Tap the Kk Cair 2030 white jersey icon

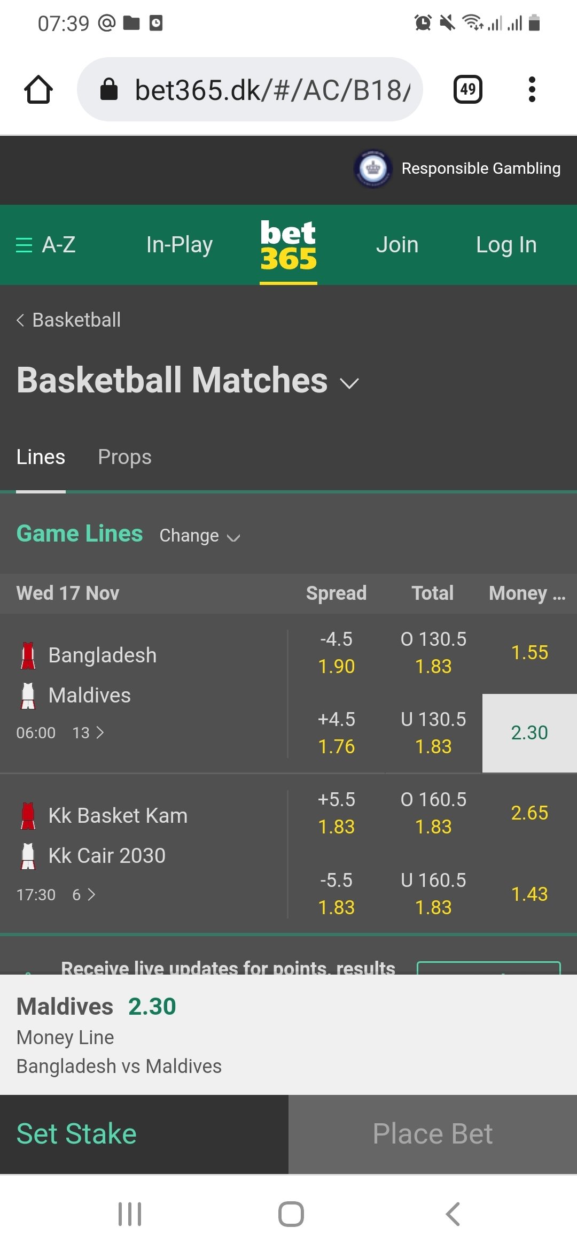[x=28, y=856]
